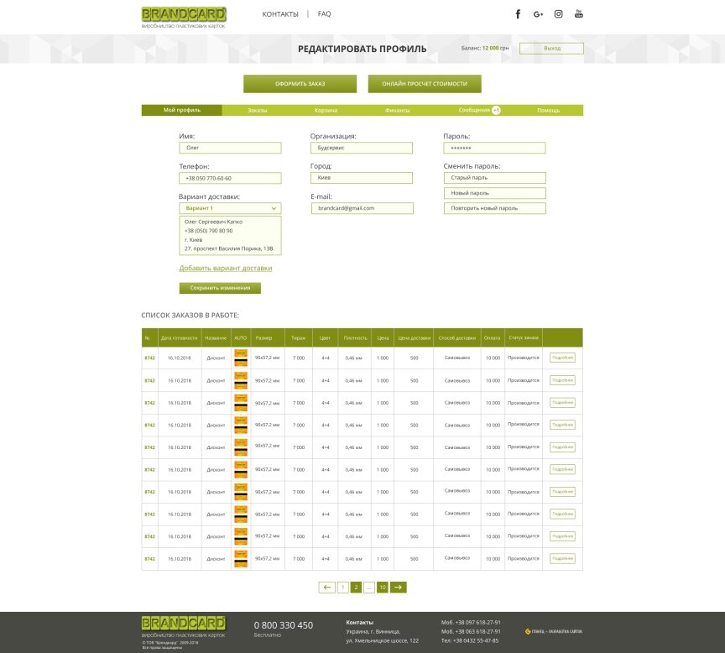Open the КОНТАКТЫ header link
Image resolution: width=725 pixels, height=653 pixels.
(280, 14)
